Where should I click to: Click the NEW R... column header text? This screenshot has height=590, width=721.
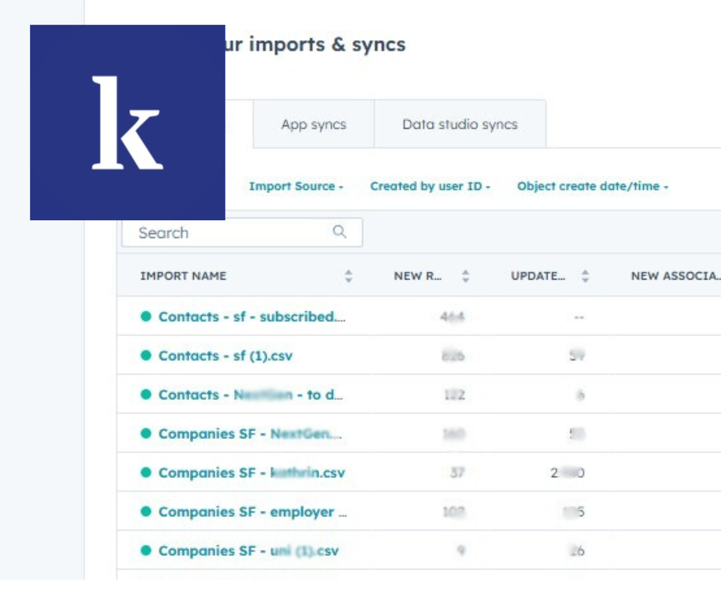[418, 276]
